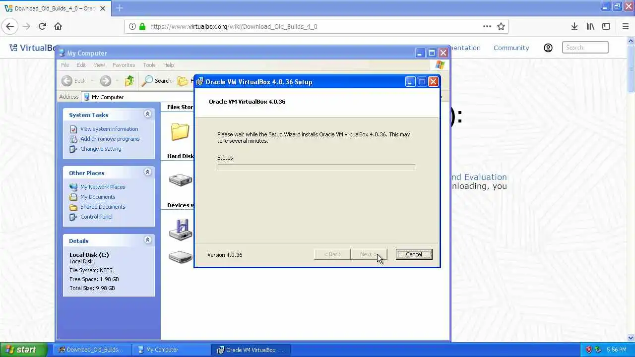Click the green padlock icon

[142, 26]
